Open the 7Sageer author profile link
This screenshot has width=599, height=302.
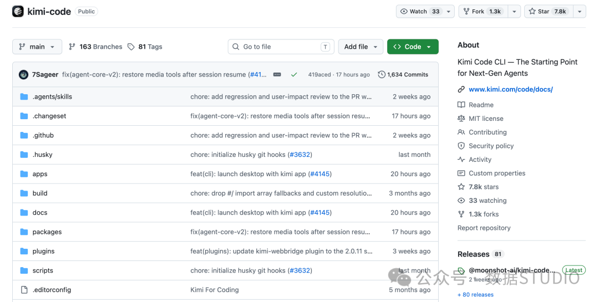pyautogui.click(x=45, y=74)
